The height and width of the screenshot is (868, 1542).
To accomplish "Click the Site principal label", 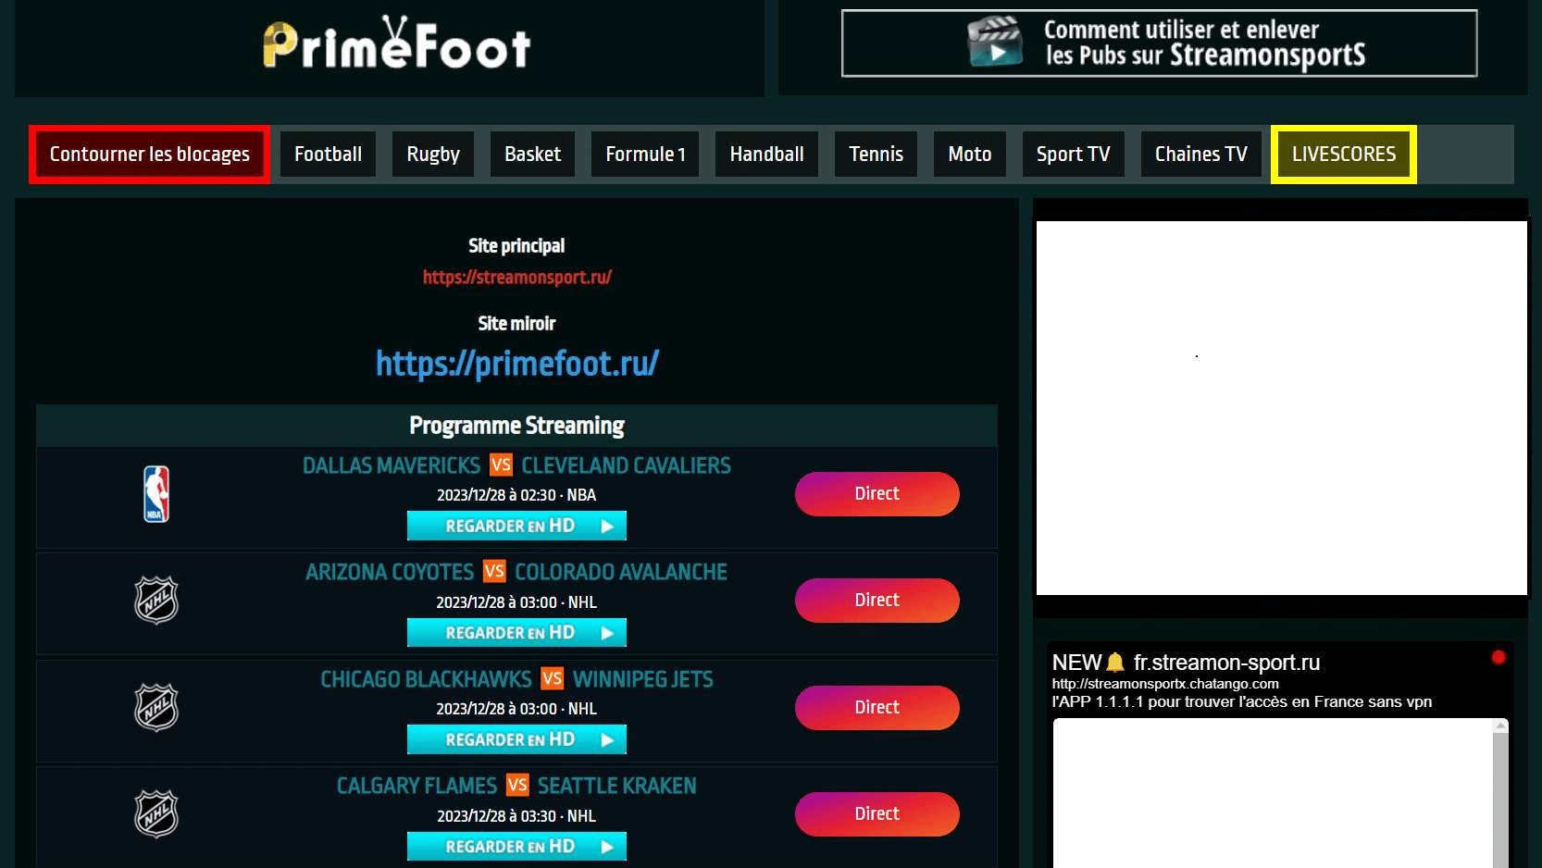I will coord(516,246).
